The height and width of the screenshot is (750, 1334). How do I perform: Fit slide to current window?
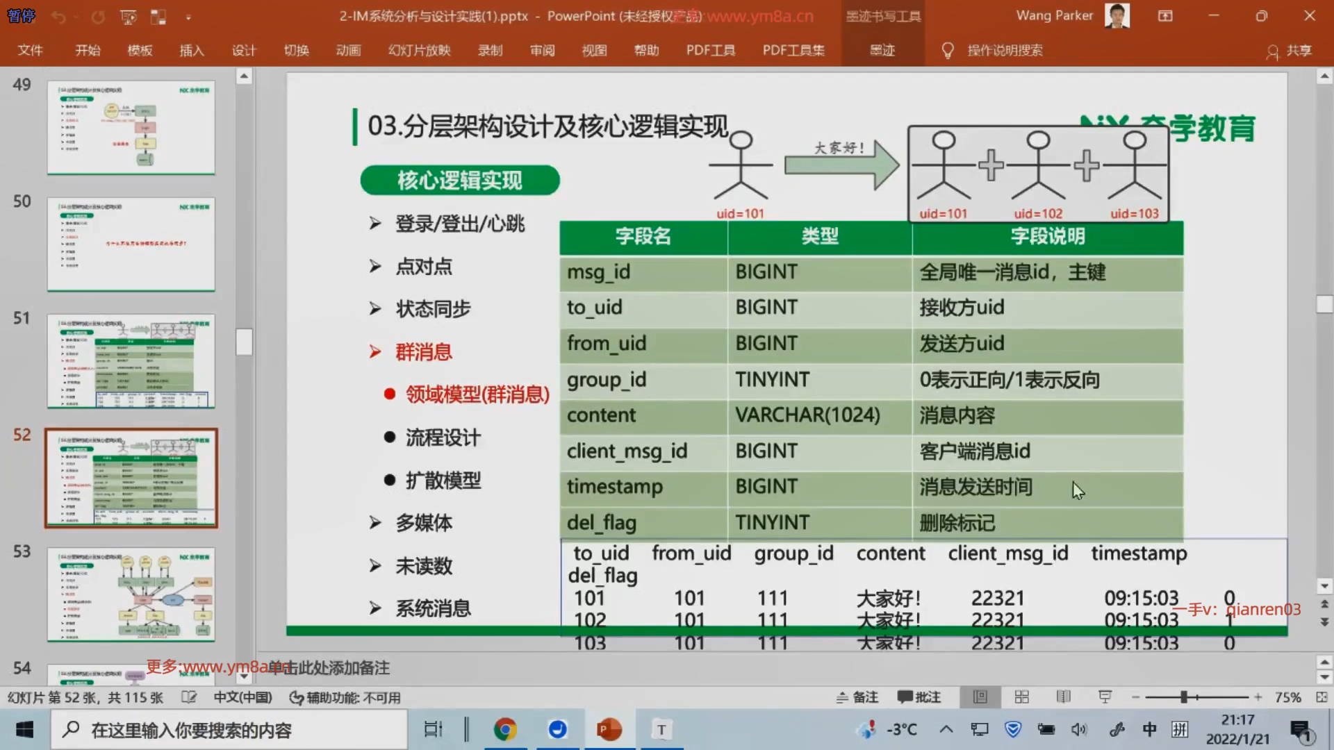click(1321, 697)
